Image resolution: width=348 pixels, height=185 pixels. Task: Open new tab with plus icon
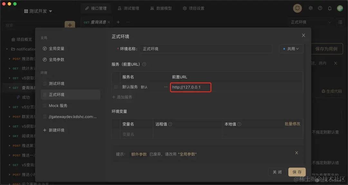click(118, 22)
